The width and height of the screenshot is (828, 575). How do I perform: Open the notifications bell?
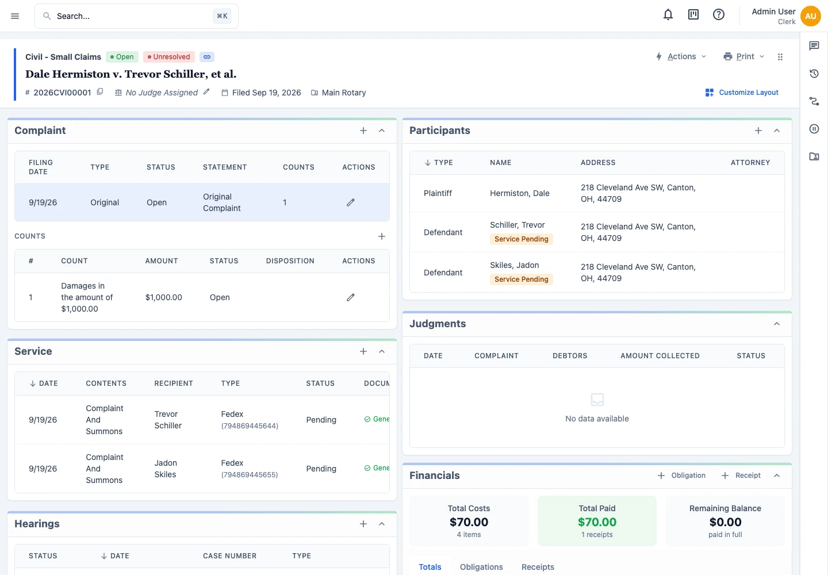coord(668,15)
